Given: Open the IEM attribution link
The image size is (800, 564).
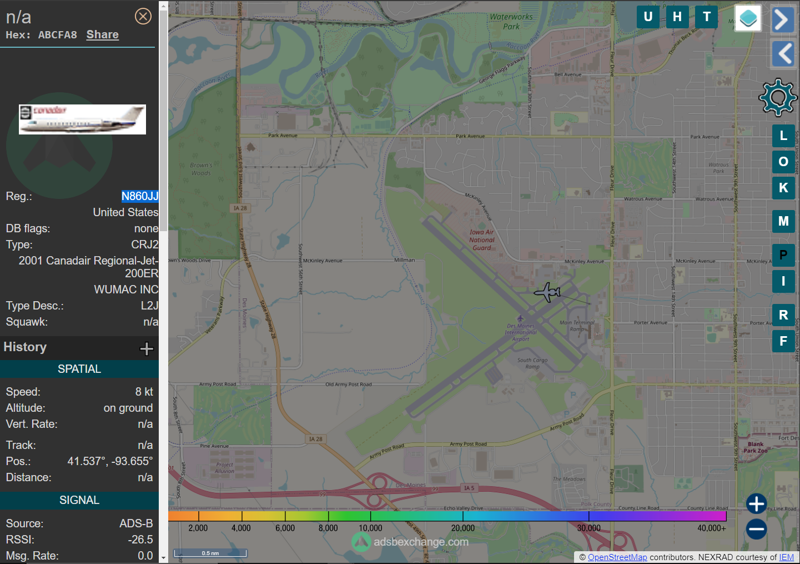Looking at the screenshot, I should click(786, 557).
